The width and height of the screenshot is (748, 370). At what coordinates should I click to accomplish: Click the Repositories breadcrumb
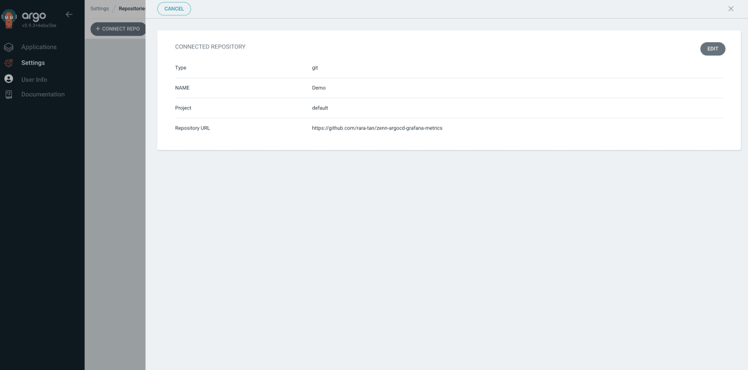coord(132,9)
